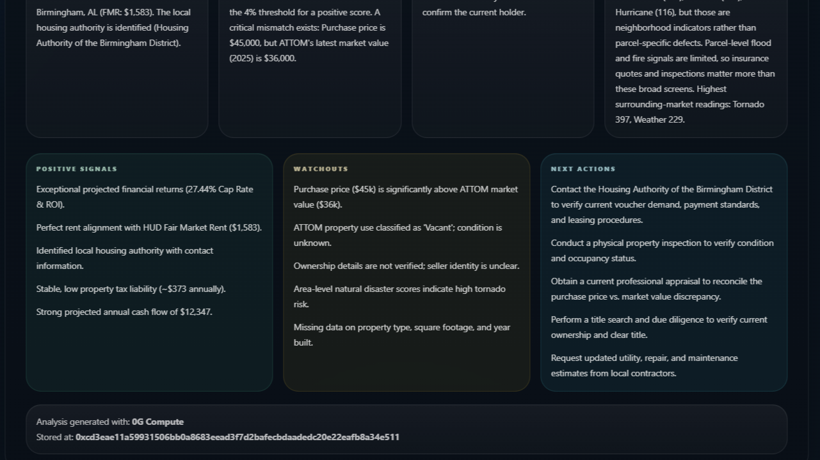Image resolution: width=820 pixels, height=460 pixels.
Task: Click the request updated utility estimates action
Action: click(x=645, y=365)
